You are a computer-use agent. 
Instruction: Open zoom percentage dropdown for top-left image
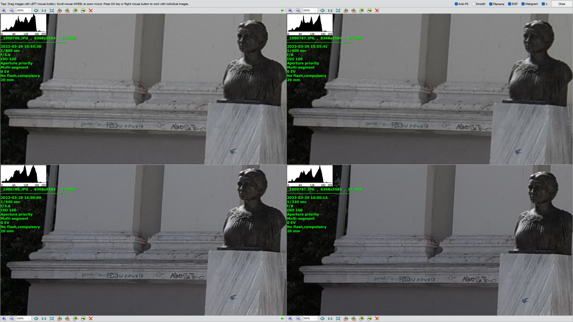29,11
